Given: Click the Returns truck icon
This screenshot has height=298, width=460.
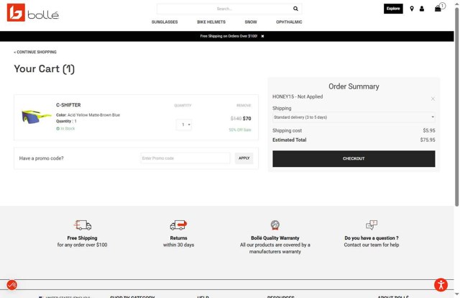Looking at the screenshot, I should tap(178, 225).
